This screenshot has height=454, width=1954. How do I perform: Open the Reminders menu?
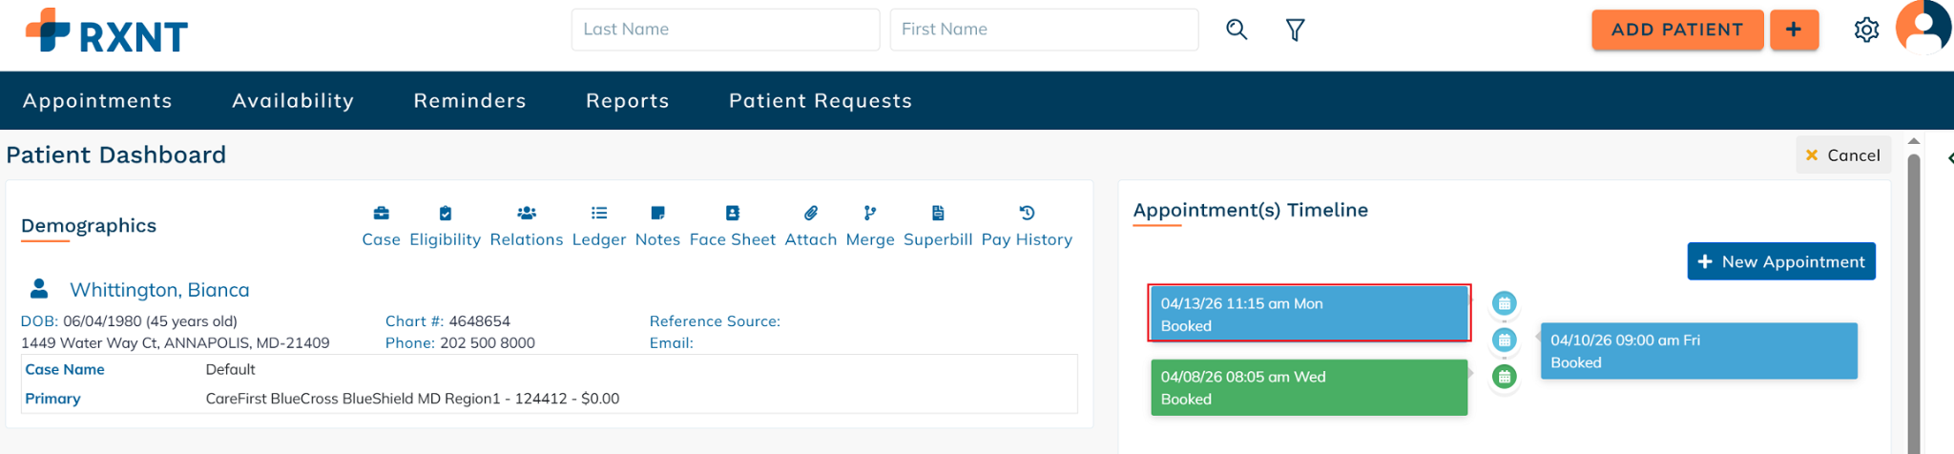tap(469, 101)
